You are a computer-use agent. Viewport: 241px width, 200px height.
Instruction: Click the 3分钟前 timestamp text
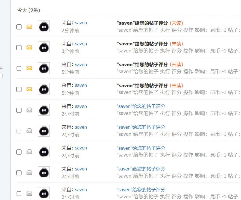pyautogui.click(x=70, y=51)
